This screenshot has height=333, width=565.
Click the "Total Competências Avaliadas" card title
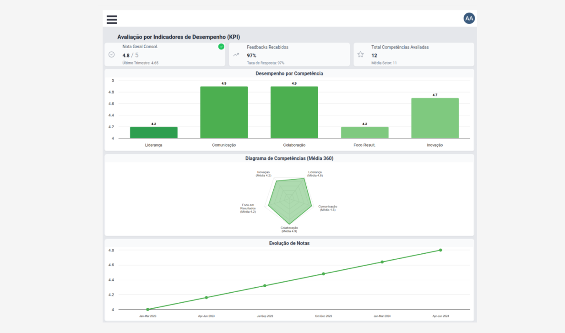click(x=400, y=47)
